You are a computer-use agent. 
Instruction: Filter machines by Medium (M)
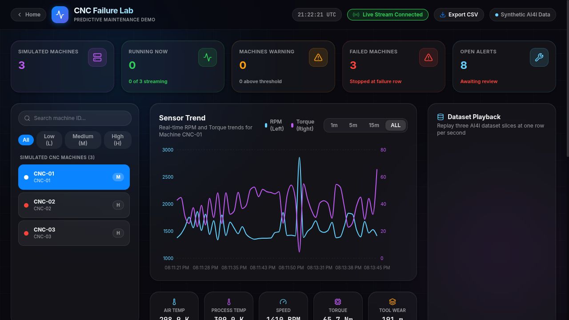coord(83,140)
